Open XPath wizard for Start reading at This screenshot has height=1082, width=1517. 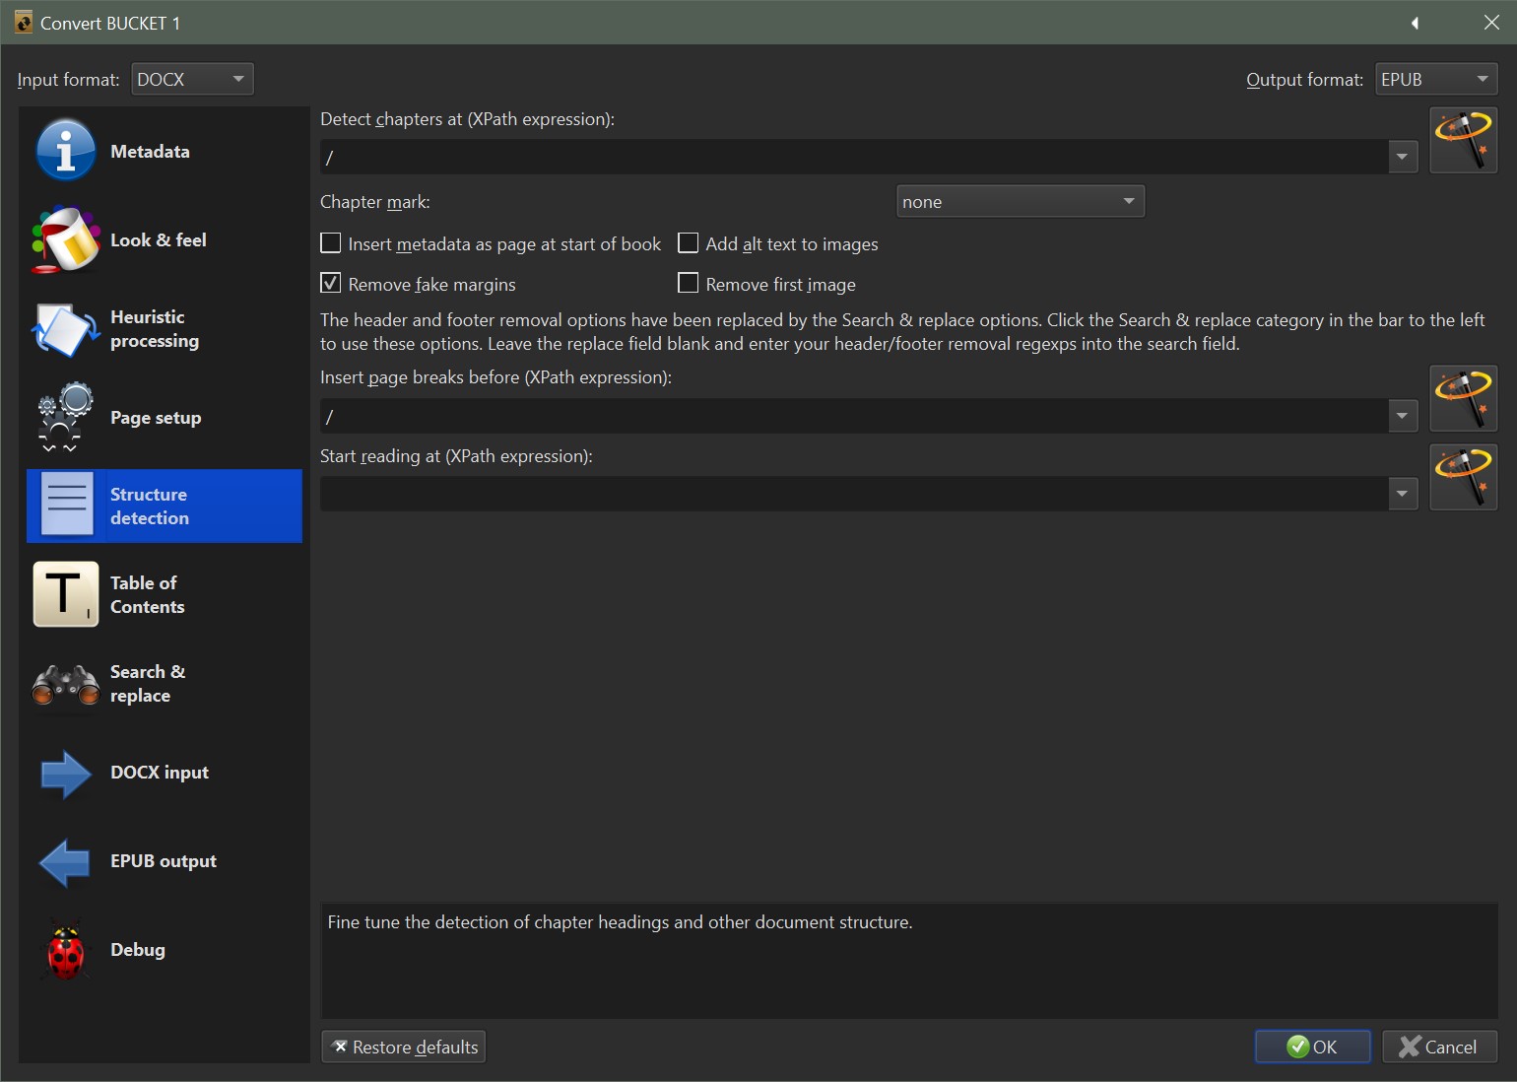click(x=1463, y=477)
